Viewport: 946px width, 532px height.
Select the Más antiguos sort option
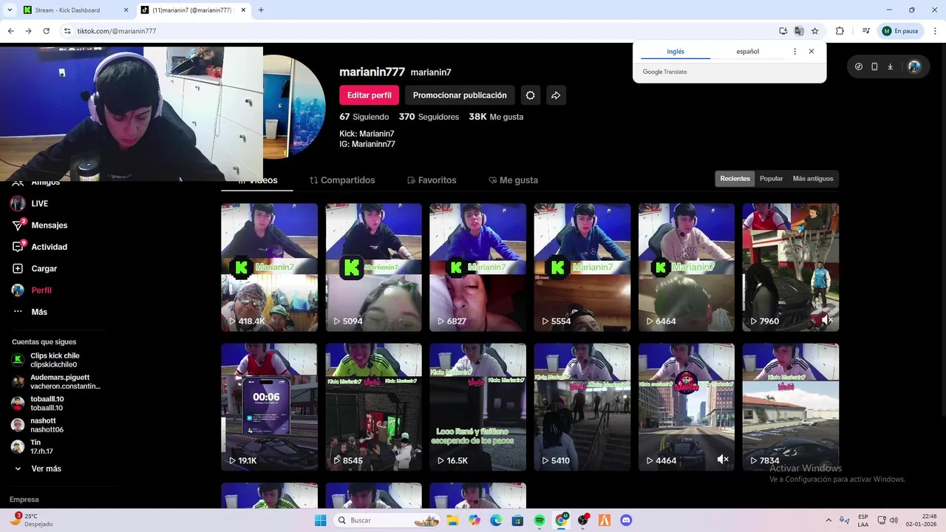(813, 179)
